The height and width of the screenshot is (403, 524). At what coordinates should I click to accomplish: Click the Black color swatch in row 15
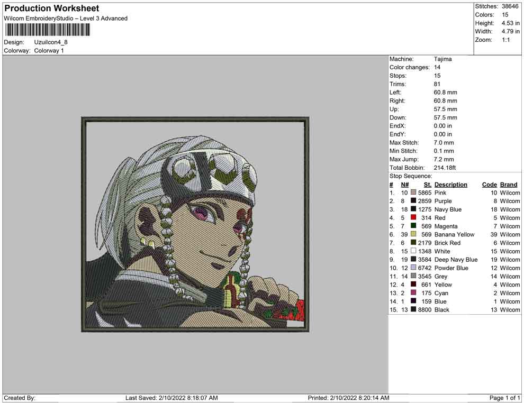pyautogui.click(x=413, y=309)
